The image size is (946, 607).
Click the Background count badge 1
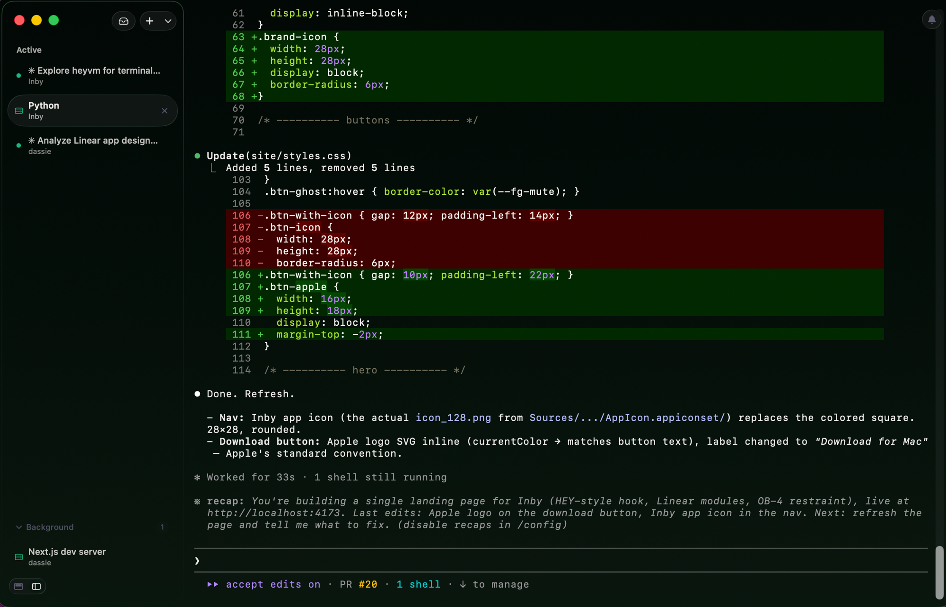click(162, 527)
